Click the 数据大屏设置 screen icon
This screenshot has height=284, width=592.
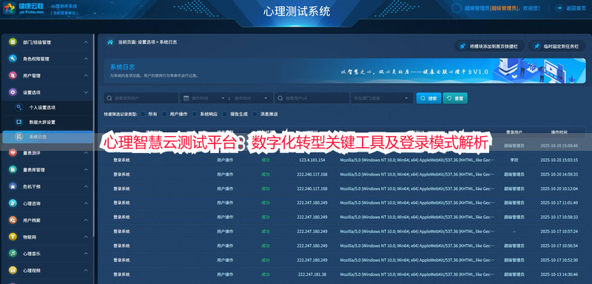(18, 122)
